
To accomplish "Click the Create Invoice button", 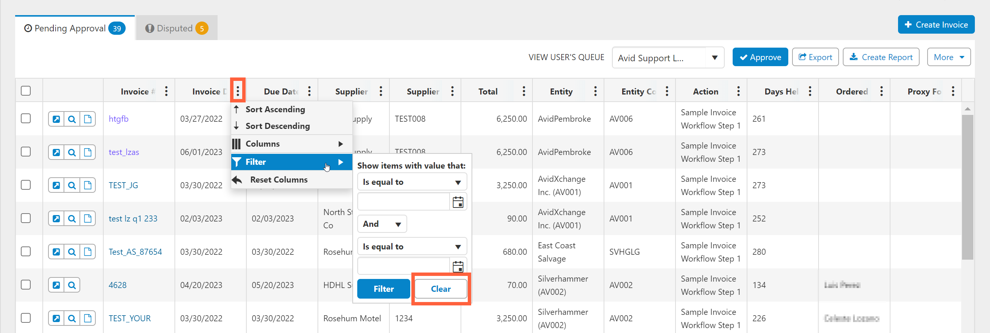I will [936, 25].
